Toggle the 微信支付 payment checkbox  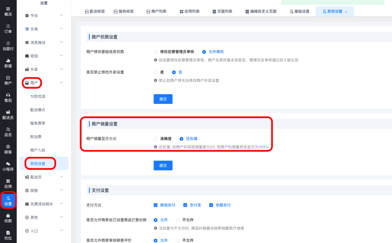click(x=155, y=205)
